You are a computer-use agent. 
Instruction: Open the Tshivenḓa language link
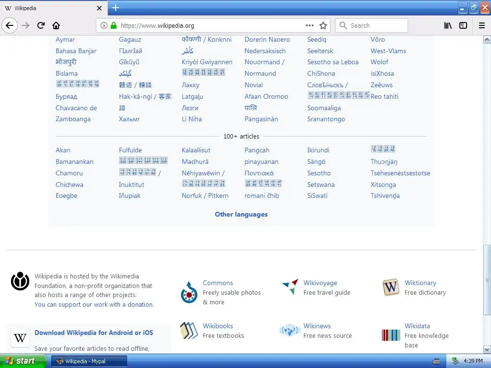click(x=385, y=195)
